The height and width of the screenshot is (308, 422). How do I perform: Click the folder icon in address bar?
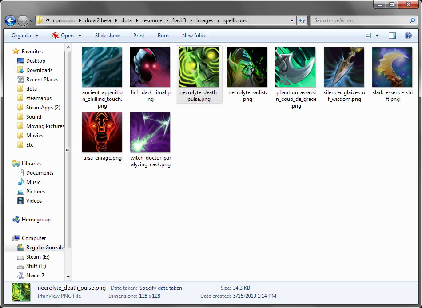click(x=40, y=20)
